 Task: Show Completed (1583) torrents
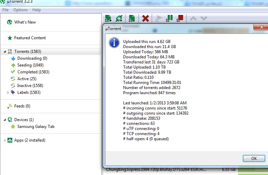pos(33,72)
